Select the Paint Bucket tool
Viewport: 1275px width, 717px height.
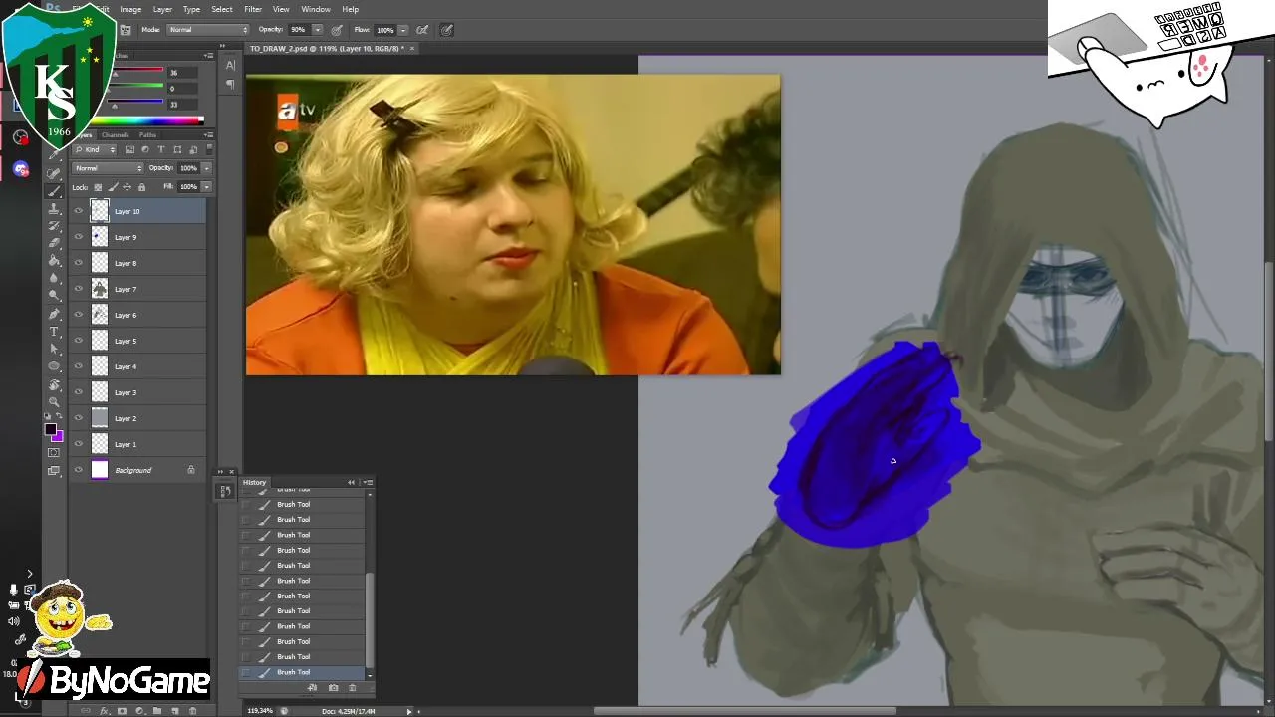pyautogui.click(x=54, y=260)
